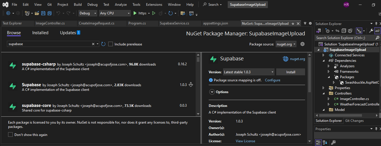381x146 pixels.
Task: Open the appsettings.json tab
Action: (x=216, y=23)
